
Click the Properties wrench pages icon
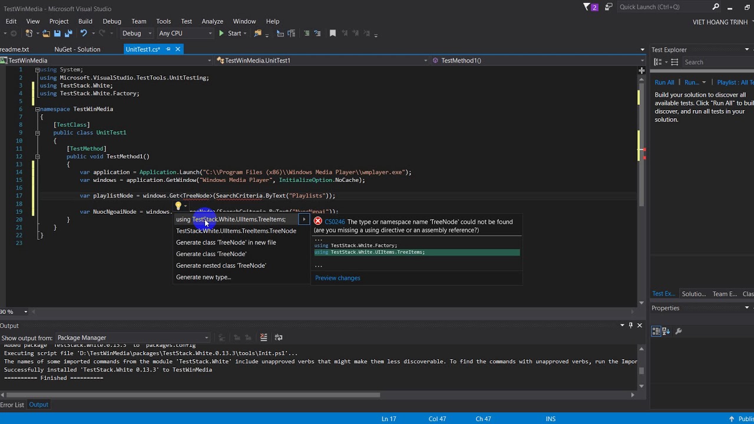tap(679, 332)
